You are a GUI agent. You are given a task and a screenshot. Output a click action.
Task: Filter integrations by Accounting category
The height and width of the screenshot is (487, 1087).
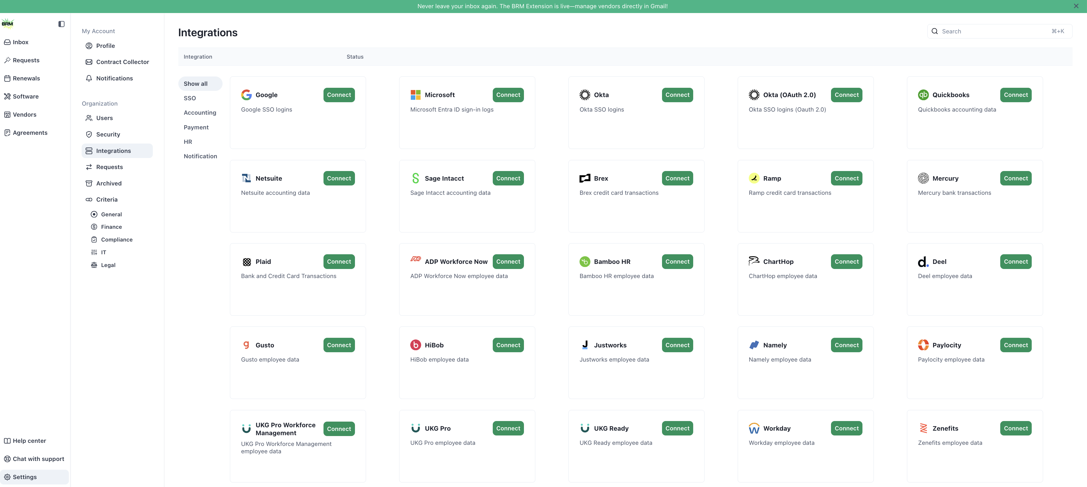(200, 112)
